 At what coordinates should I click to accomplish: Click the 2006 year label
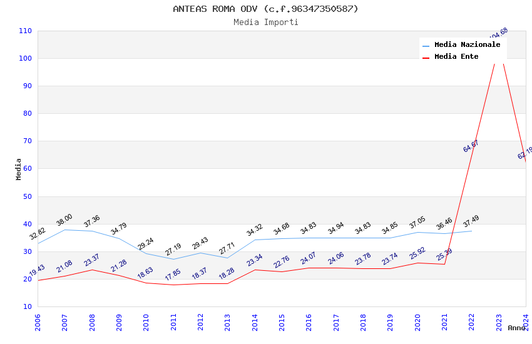click(x=38, y=322)
